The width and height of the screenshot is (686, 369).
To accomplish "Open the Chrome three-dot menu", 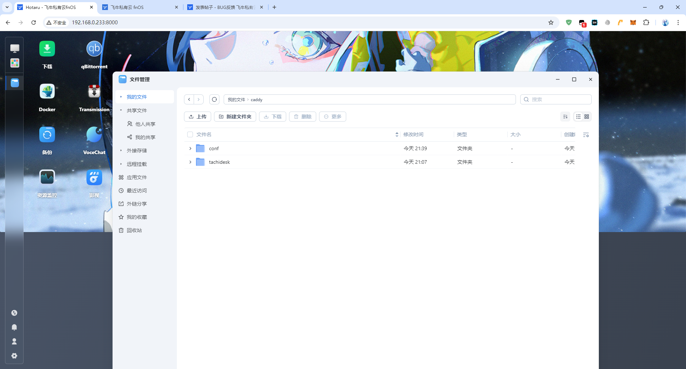I will [x=678, y=23].
